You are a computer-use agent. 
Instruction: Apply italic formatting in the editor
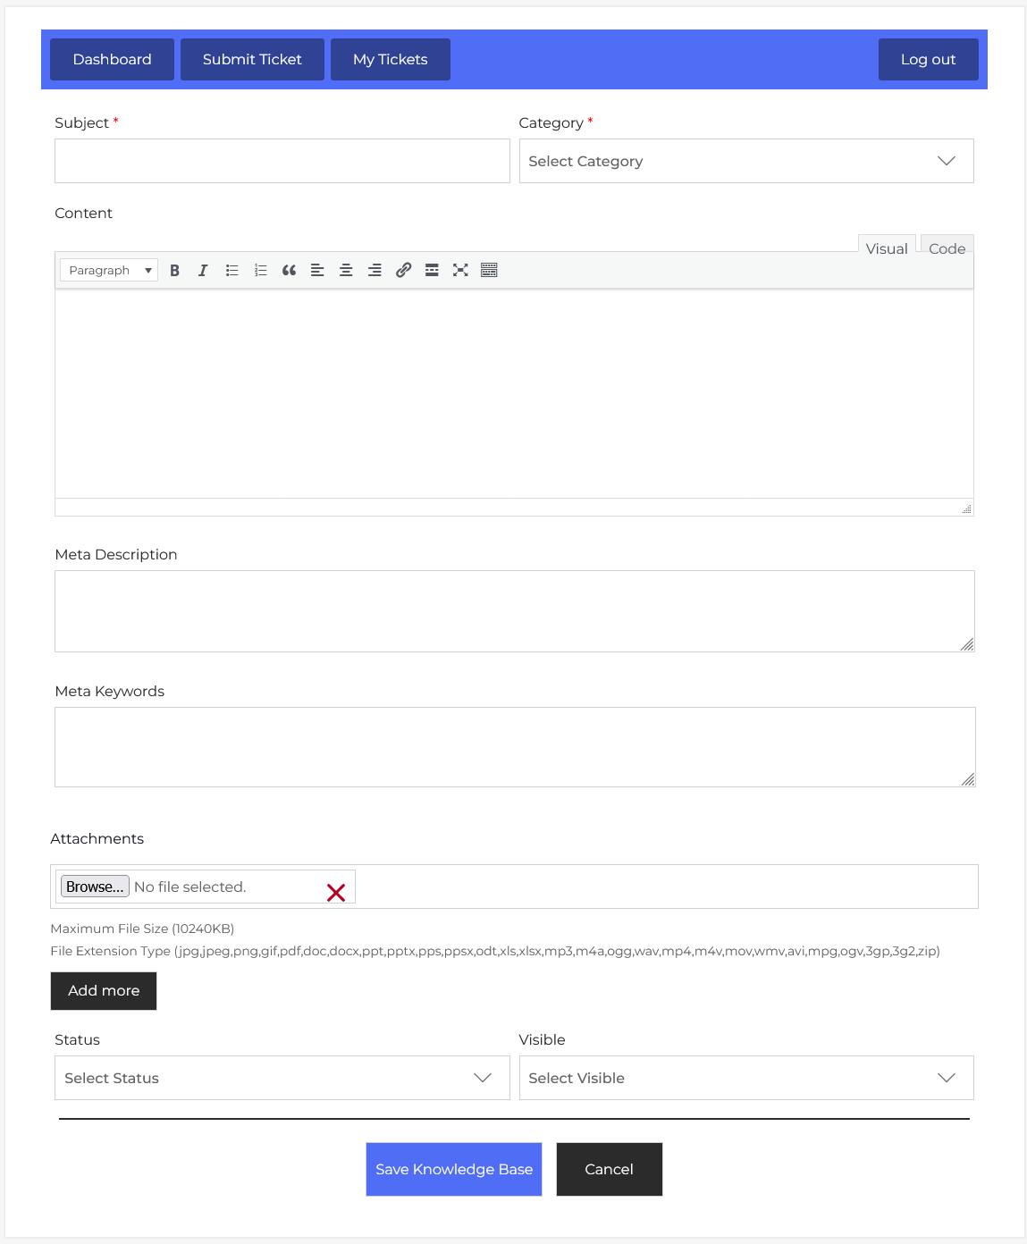[203, 271]
